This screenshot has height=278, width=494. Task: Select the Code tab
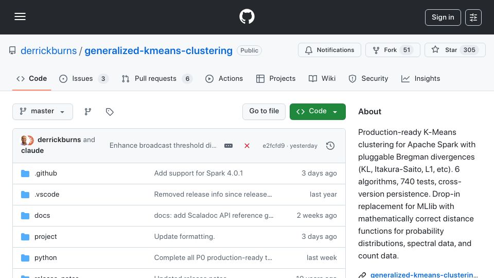(x=31, y=78)
